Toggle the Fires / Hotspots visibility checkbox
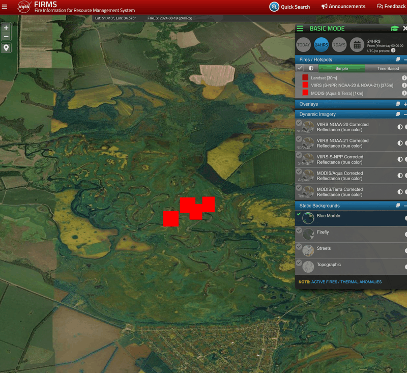 (x=300, y=68)
